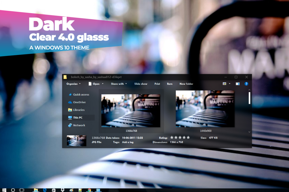Click the Libraries folder icon

pyautogui.click(x=70, y=110)
